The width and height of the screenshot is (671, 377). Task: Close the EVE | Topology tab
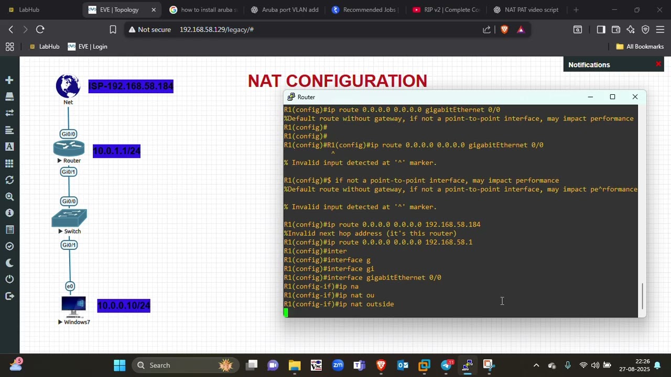click(154, 9)
